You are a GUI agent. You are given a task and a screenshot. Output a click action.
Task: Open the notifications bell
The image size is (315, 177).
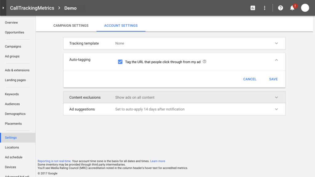[x=292, y=8]
